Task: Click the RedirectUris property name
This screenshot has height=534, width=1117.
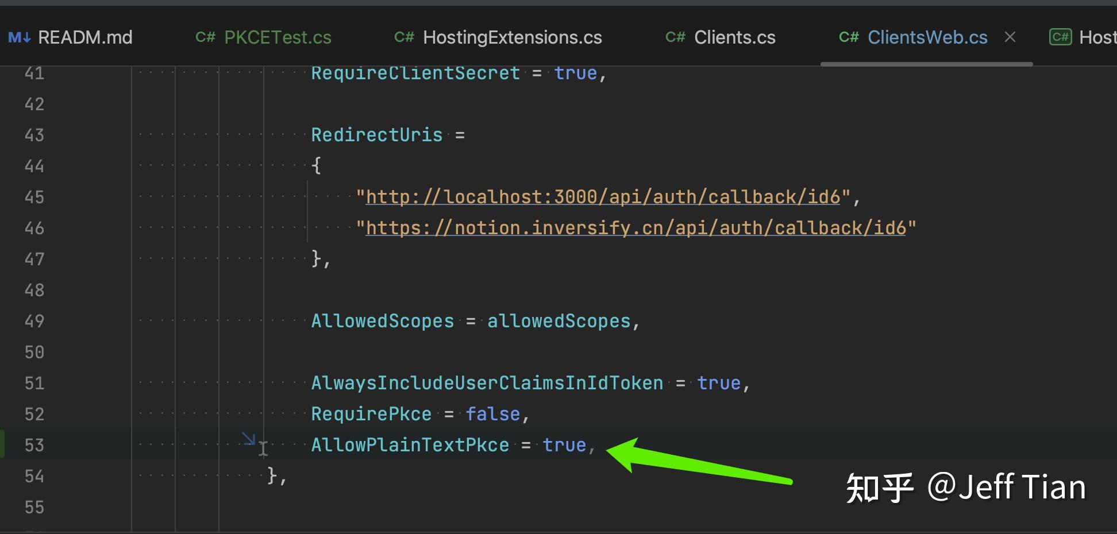Action: [x=377, y=135]
